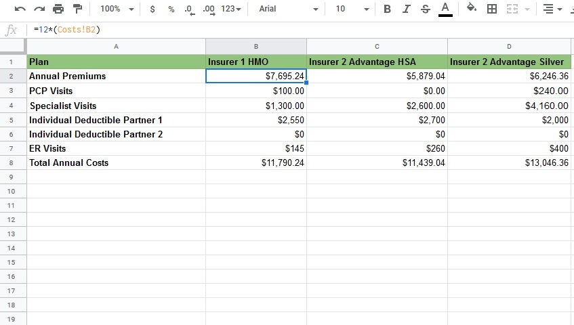Viewport: 574px width, 325px height.
Task: Select the $2,600.00 cell
Action: click(377, 106)
